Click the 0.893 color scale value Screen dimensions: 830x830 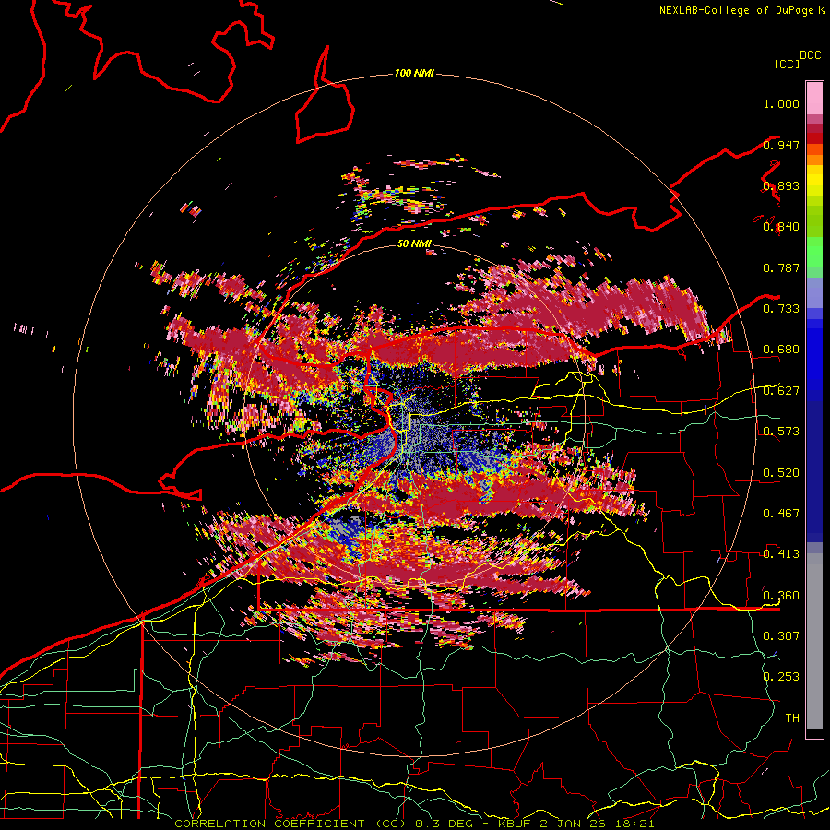781,185
